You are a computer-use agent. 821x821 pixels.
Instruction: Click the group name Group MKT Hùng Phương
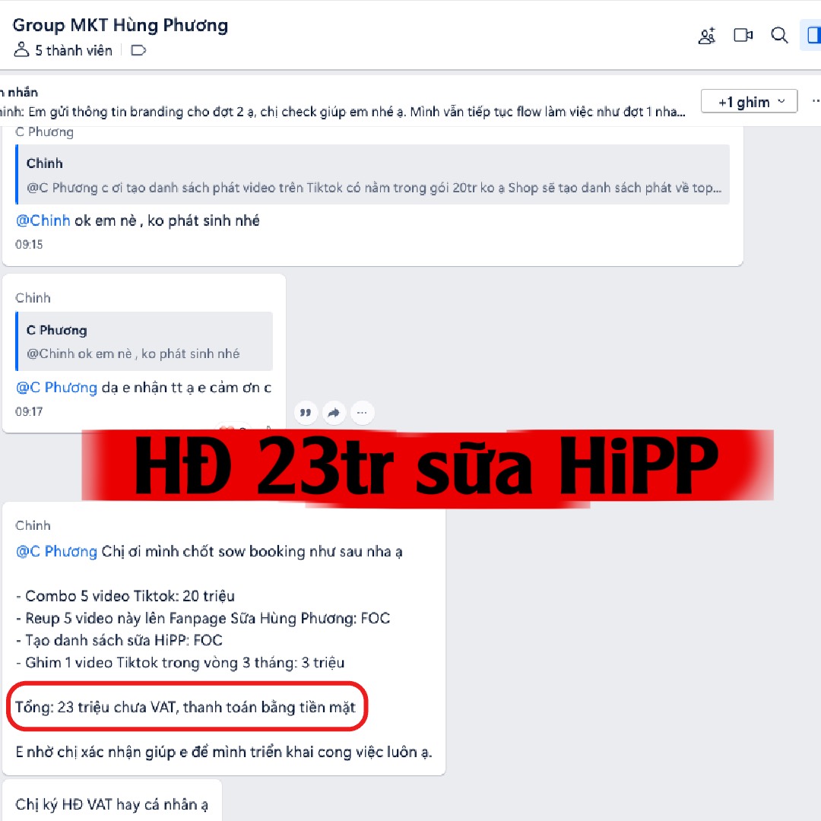click(120, 25)
